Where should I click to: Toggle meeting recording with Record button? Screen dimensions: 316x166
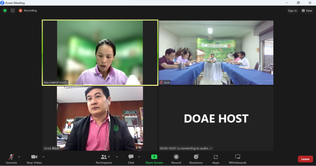click(x=176, y=159)
